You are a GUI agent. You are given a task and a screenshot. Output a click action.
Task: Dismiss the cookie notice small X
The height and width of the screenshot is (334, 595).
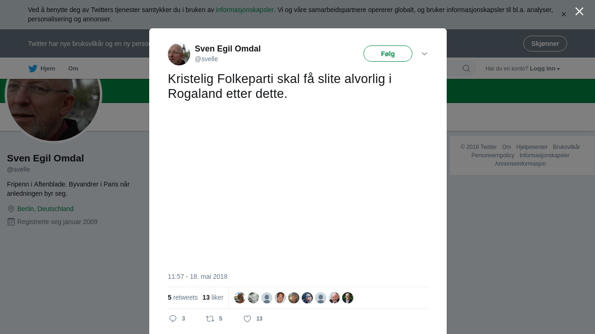pyautogui.click(x=563, y=14)
